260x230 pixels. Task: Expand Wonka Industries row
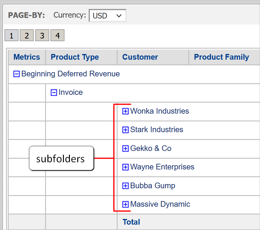pos(125,111)
